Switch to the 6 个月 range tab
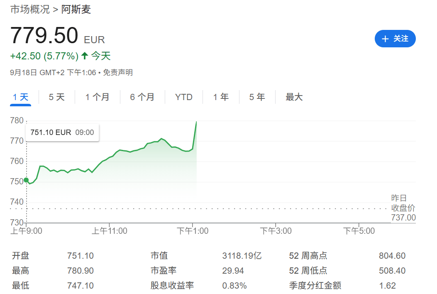Viewport: 437px width, 294px height. [x=142, y=97]
